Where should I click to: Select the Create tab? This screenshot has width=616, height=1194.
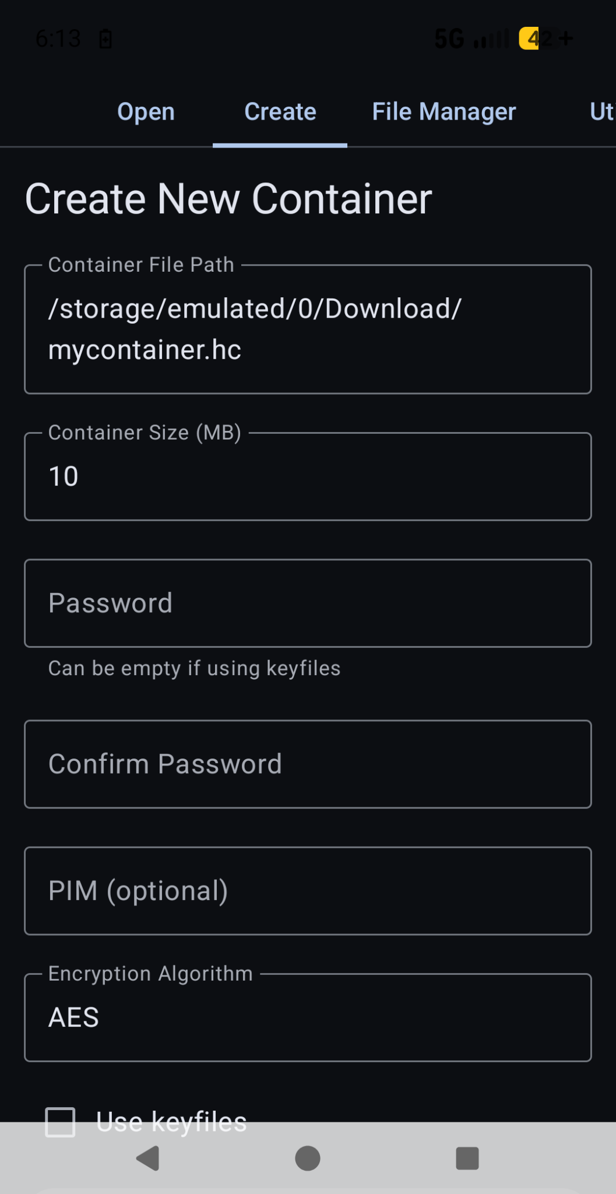click(x=280, y=112)
